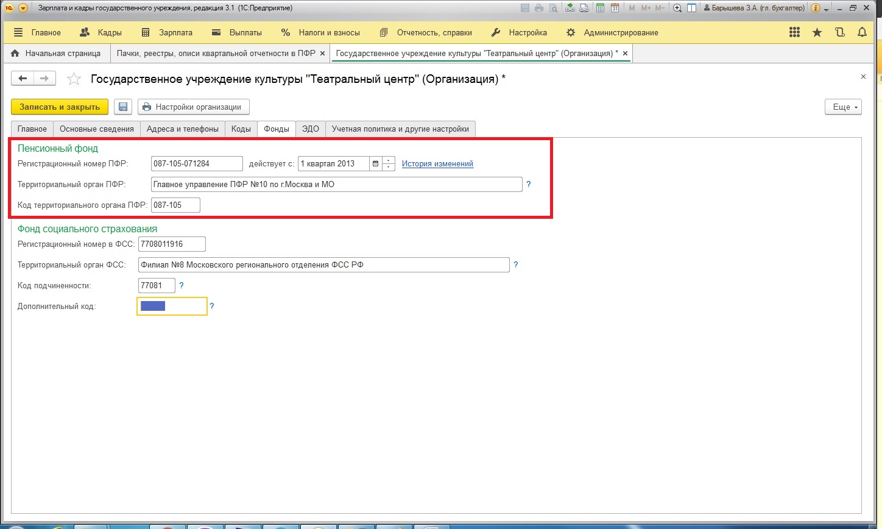Switch to the Коды tab
This screenshot has height=529, width=882.
coord(241,129)
